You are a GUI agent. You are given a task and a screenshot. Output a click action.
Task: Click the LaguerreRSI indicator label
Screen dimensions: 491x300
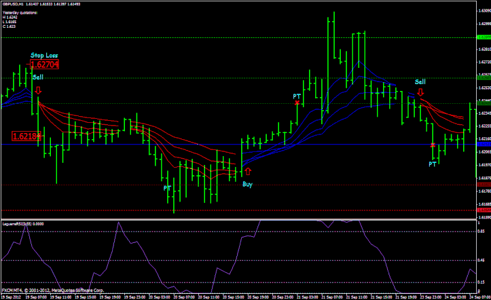pyautogui.click(x=23, y=224)
